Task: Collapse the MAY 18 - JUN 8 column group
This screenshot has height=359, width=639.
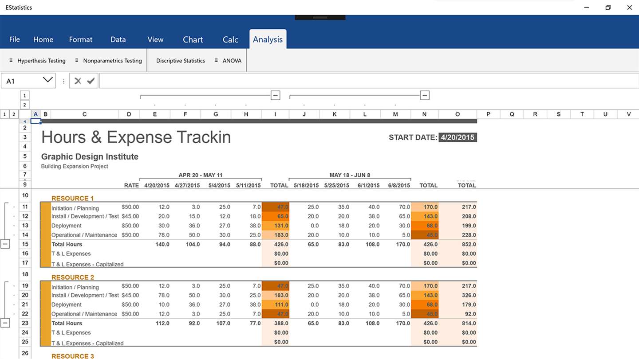Action: [425, 95]
